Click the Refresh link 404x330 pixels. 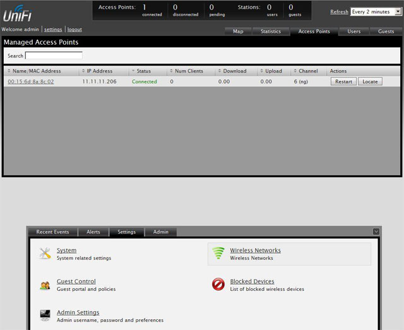[339, 12]
